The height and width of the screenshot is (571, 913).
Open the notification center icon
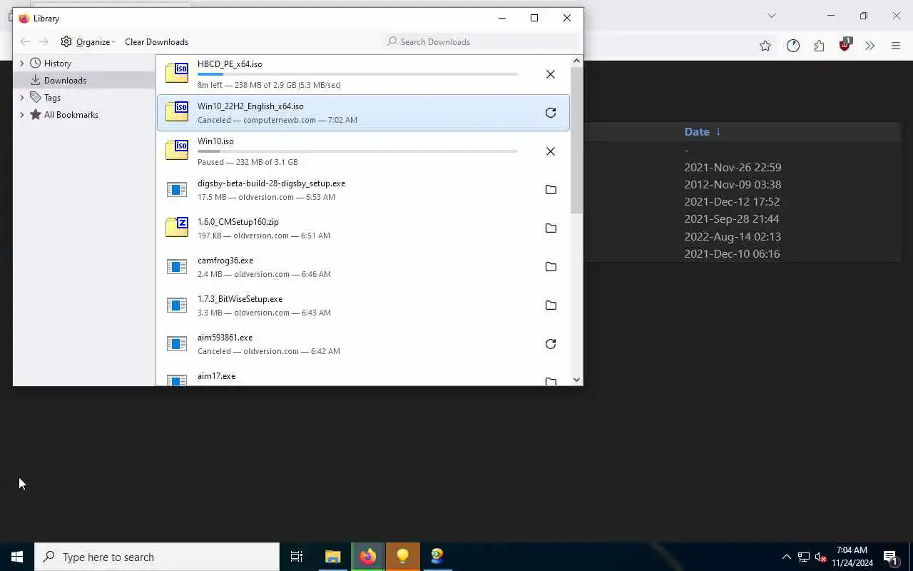[891, 557]
